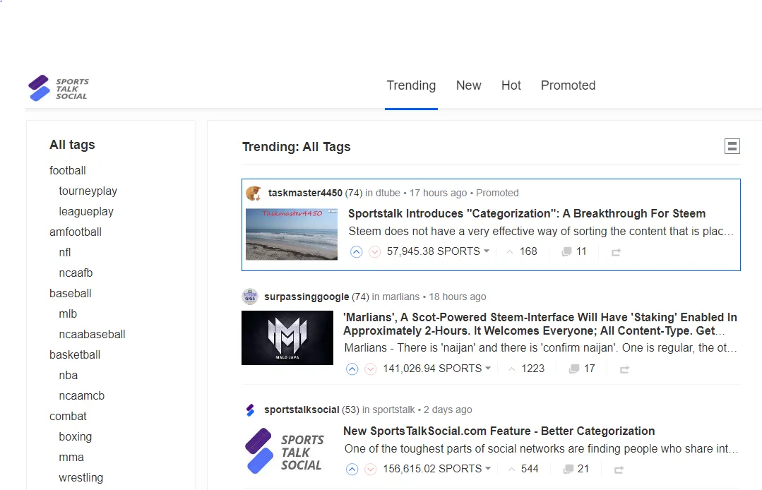Viewport: 762px width, 490px height.
Task: Open the beach thumbnail of Categorization post
Action: tap(292, 234)
